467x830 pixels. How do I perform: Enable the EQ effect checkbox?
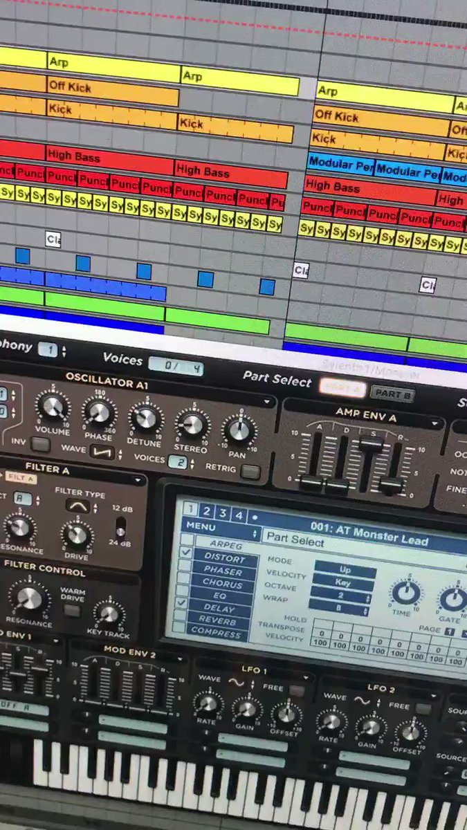184,591
